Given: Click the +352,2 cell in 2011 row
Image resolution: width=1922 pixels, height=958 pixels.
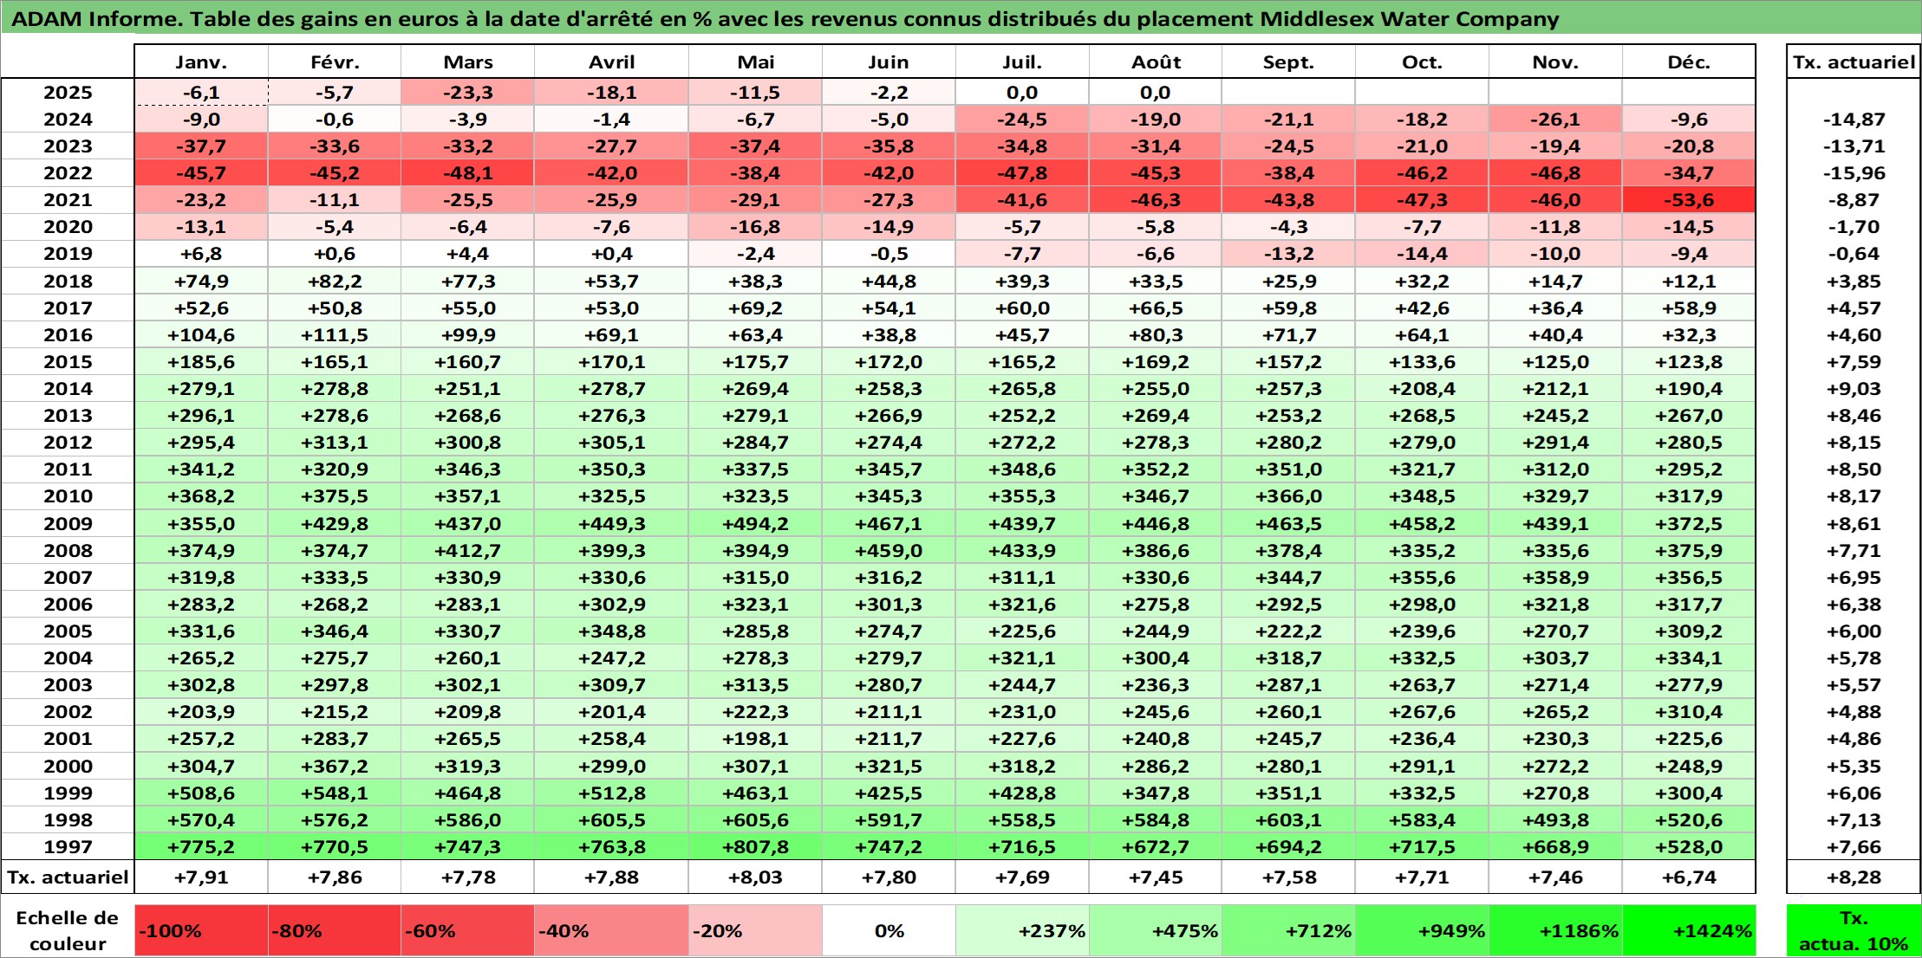Looking at the screenshot, I should click(1156, 469).
